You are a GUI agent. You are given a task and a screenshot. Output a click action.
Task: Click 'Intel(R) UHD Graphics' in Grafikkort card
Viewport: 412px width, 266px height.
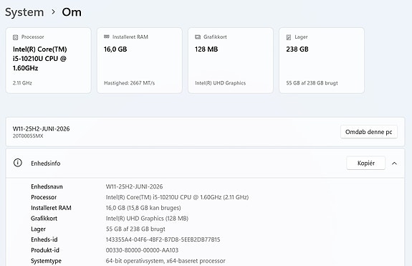(x=220, y=83)
